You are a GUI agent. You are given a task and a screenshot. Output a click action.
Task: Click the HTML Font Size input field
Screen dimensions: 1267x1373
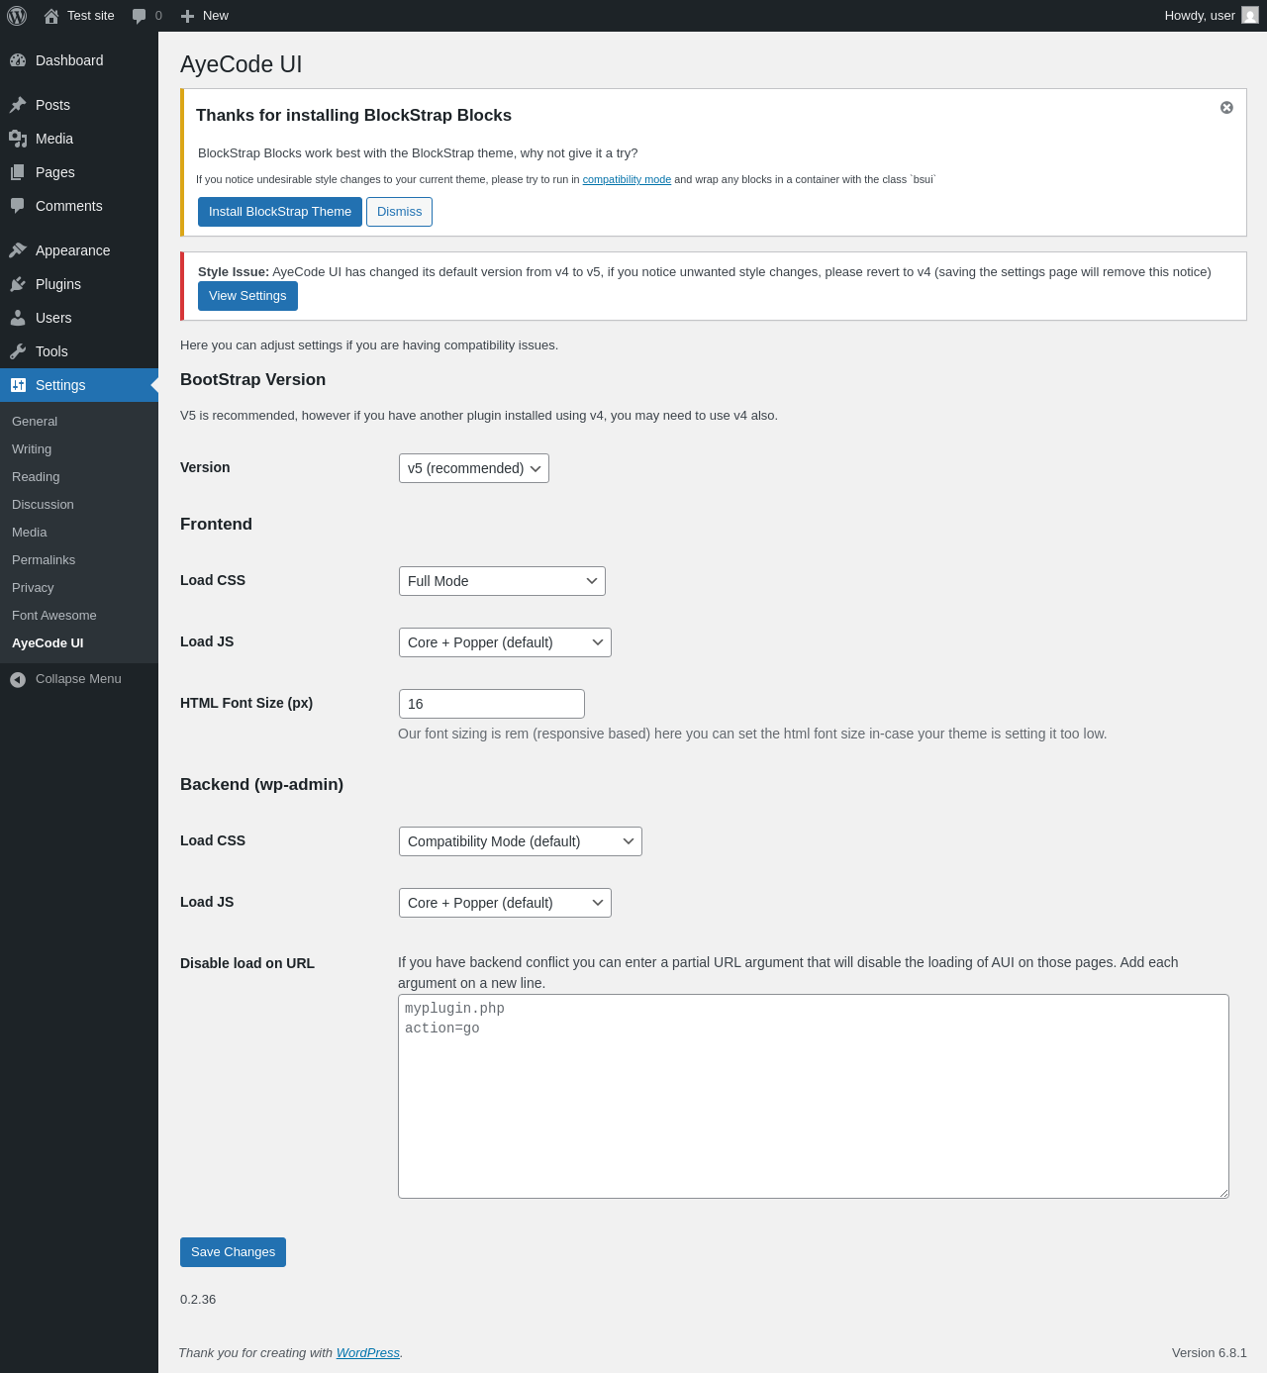coord(492,704)
